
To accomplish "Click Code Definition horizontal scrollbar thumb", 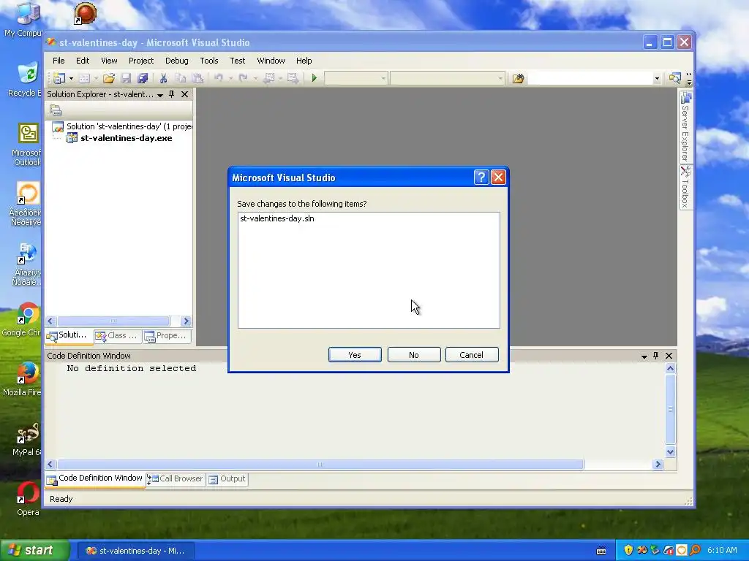I will coord(320,464).
